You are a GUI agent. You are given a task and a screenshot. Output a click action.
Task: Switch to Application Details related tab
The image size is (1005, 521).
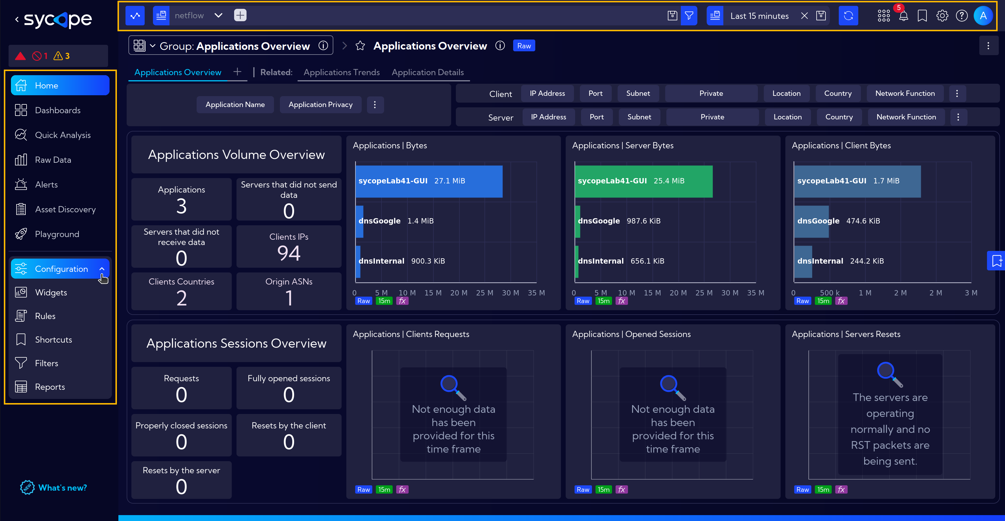pos(428,72)
